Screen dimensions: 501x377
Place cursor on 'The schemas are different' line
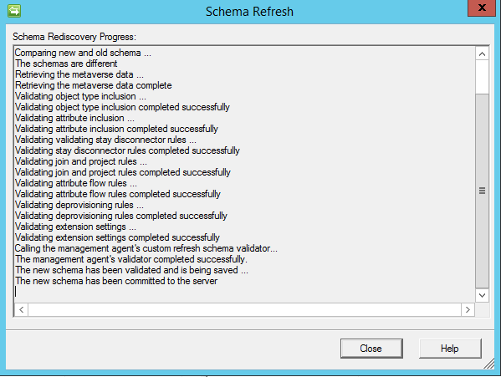tap(66, 64)
